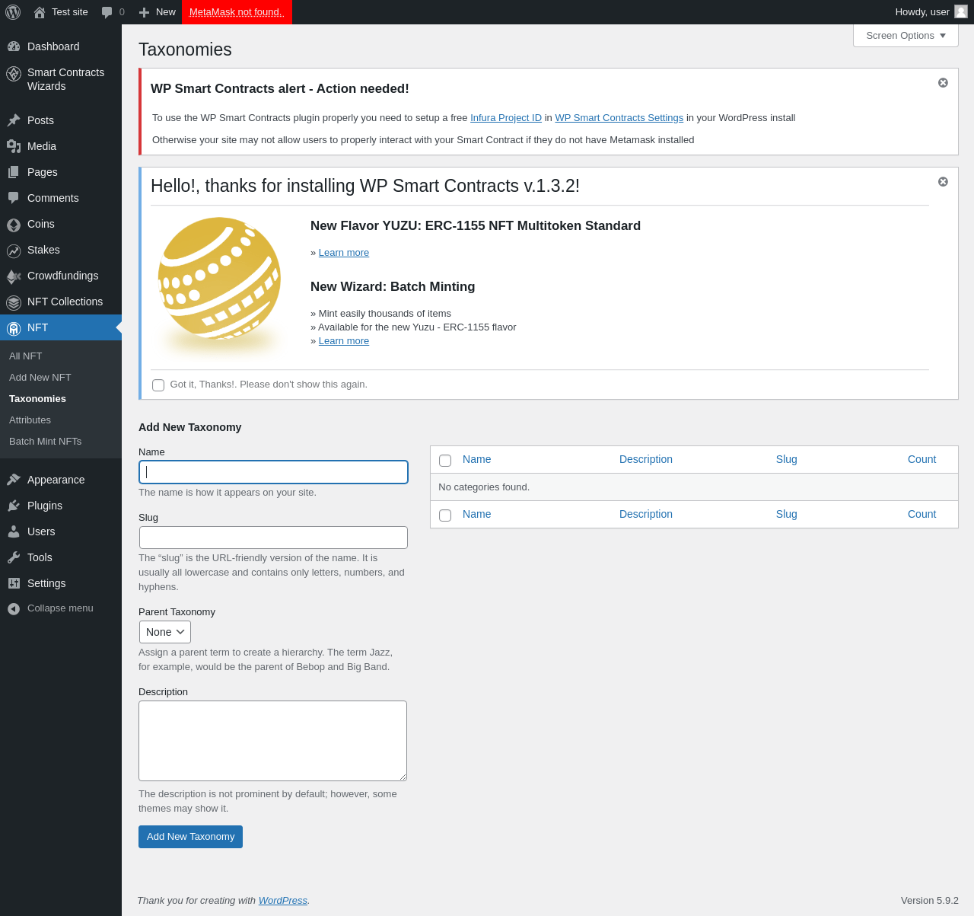The image size is (974, 916).
Task: Click the NFT Collections layers icon
Action: coord(14,302)
